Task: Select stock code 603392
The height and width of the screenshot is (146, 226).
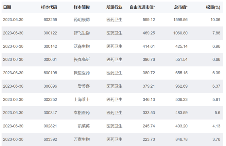Action: coord(50,139)
